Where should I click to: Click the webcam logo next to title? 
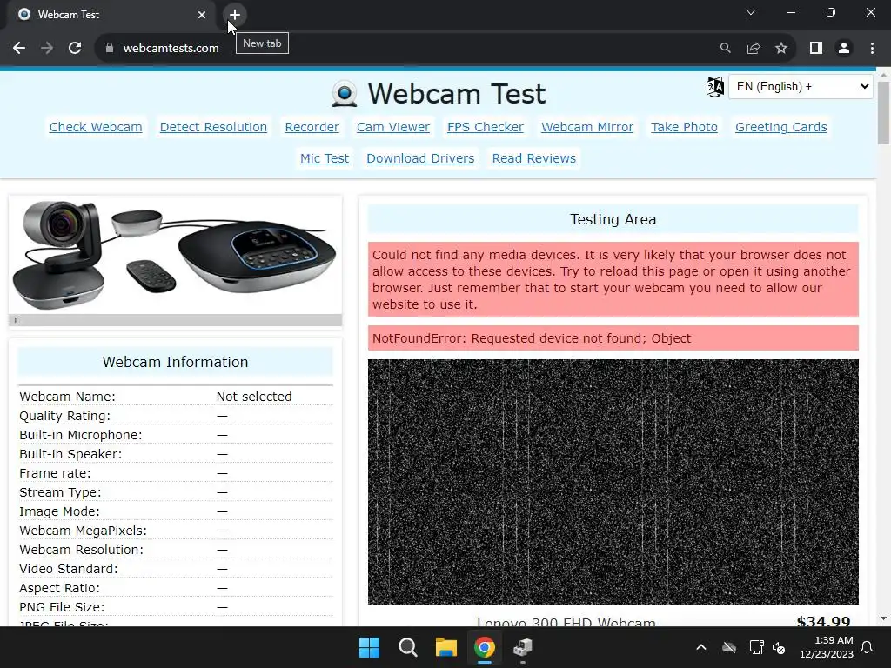tap(345, 94)
